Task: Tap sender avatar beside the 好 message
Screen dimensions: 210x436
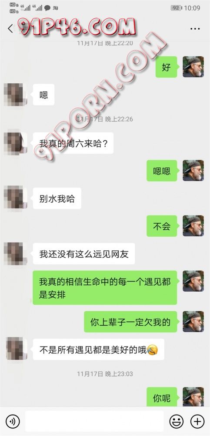Action: click(x=193, y=67)
